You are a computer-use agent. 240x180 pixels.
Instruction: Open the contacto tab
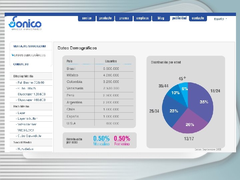[x=198, y=18]
